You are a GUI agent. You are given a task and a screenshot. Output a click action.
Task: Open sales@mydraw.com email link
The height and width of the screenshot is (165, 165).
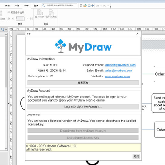coord(119,71)
